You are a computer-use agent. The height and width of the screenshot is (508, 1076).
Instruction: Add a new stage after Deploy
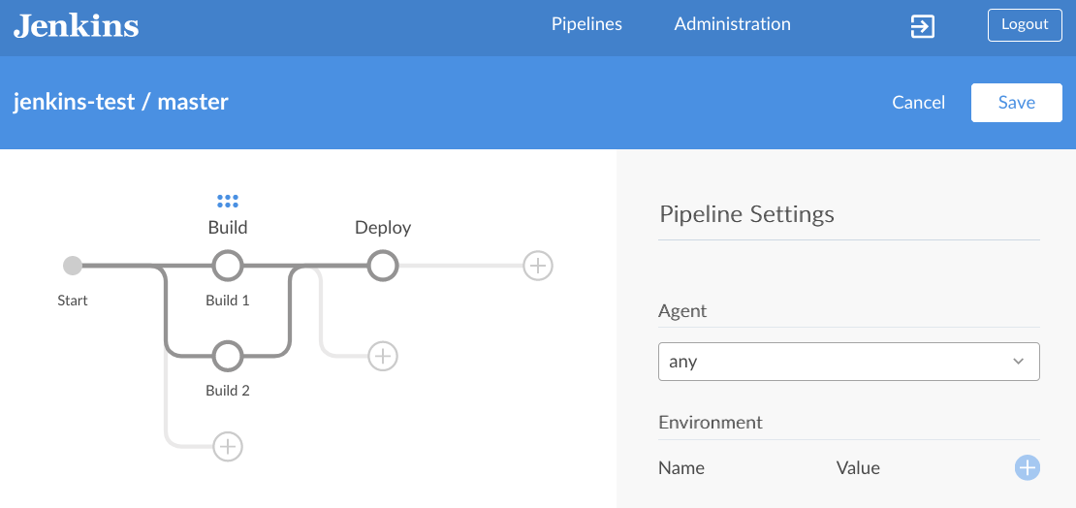click(x=538, y=265)
